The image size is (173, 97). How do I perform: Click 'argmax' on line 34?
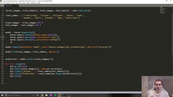point(59,74)
